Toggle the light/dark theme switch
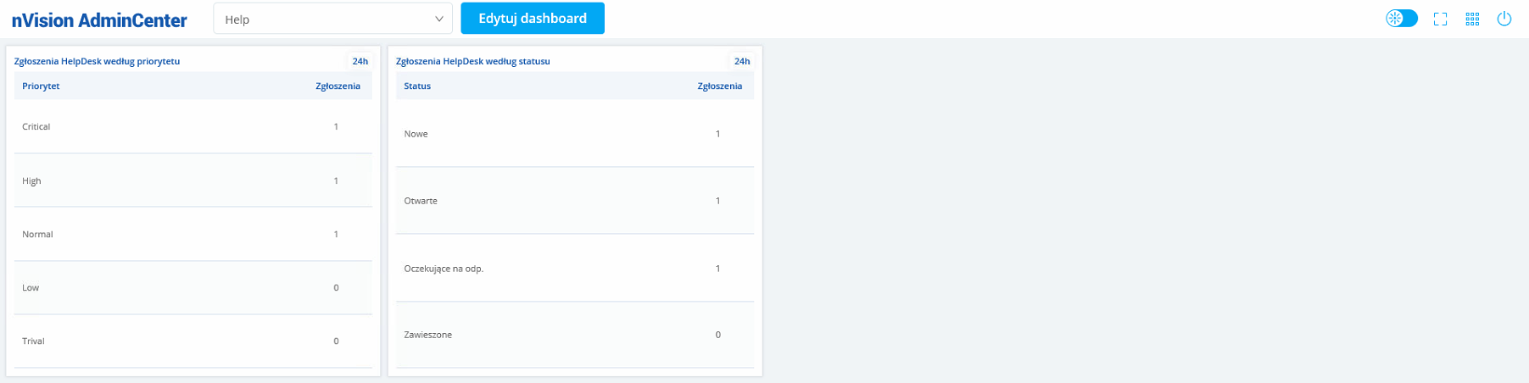 point(1401,19)
